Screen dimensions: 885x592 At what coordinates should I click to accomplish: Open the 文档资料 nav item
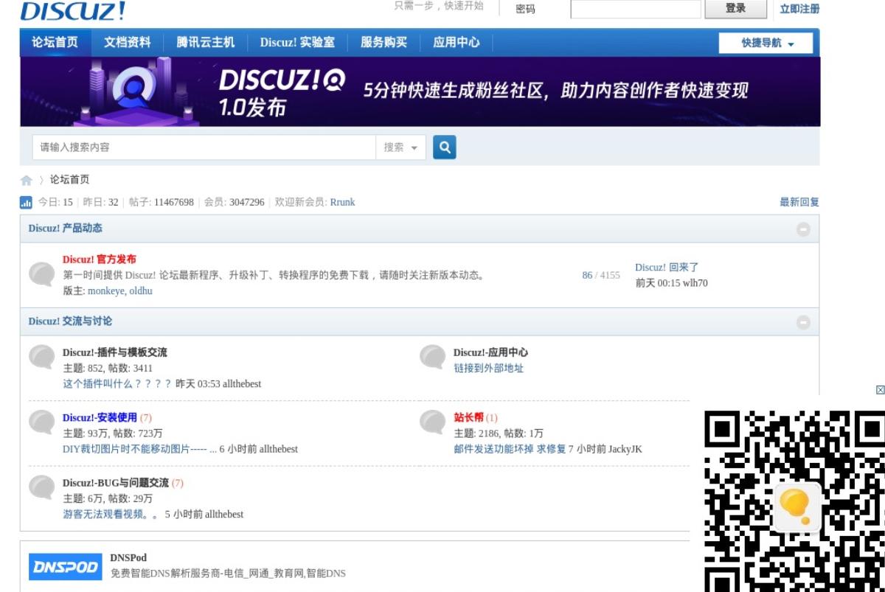[127, 43]
